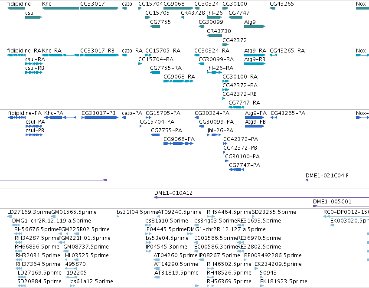369x288 pixels.
Task: Click the CG7755-RA transcript label
Action: click(x=166, y=68)
